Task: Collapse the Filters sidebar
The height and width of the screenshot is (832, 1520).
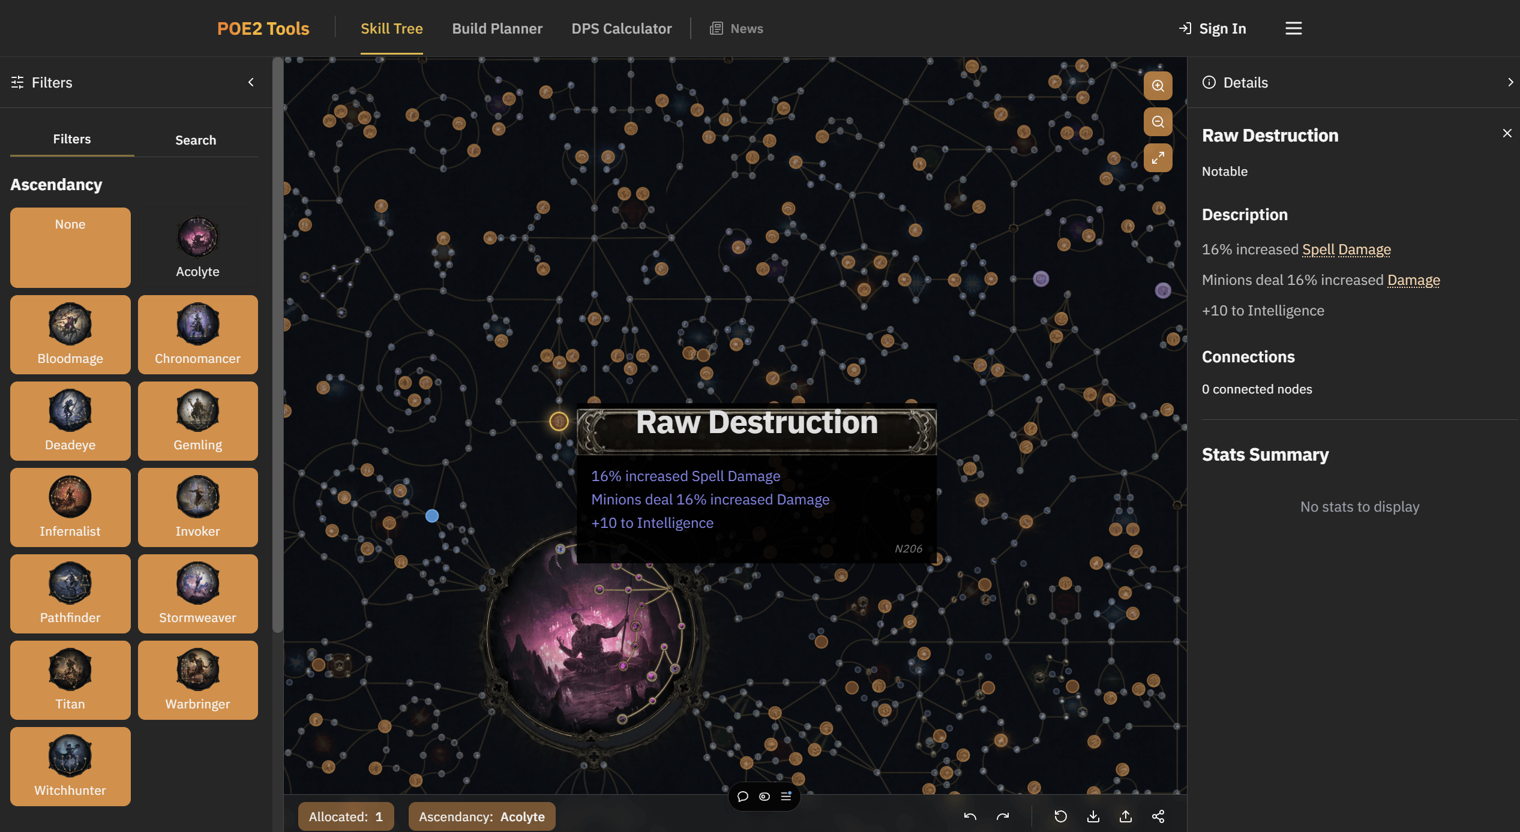Action: coord(251,82)
